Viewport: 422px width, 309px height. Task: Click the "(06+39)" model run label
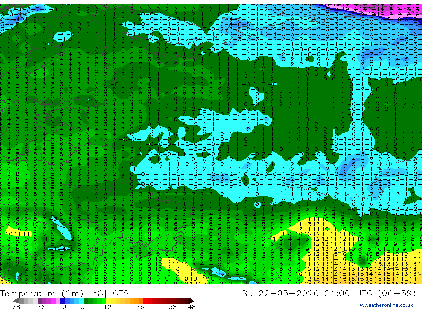coord(397,293)
